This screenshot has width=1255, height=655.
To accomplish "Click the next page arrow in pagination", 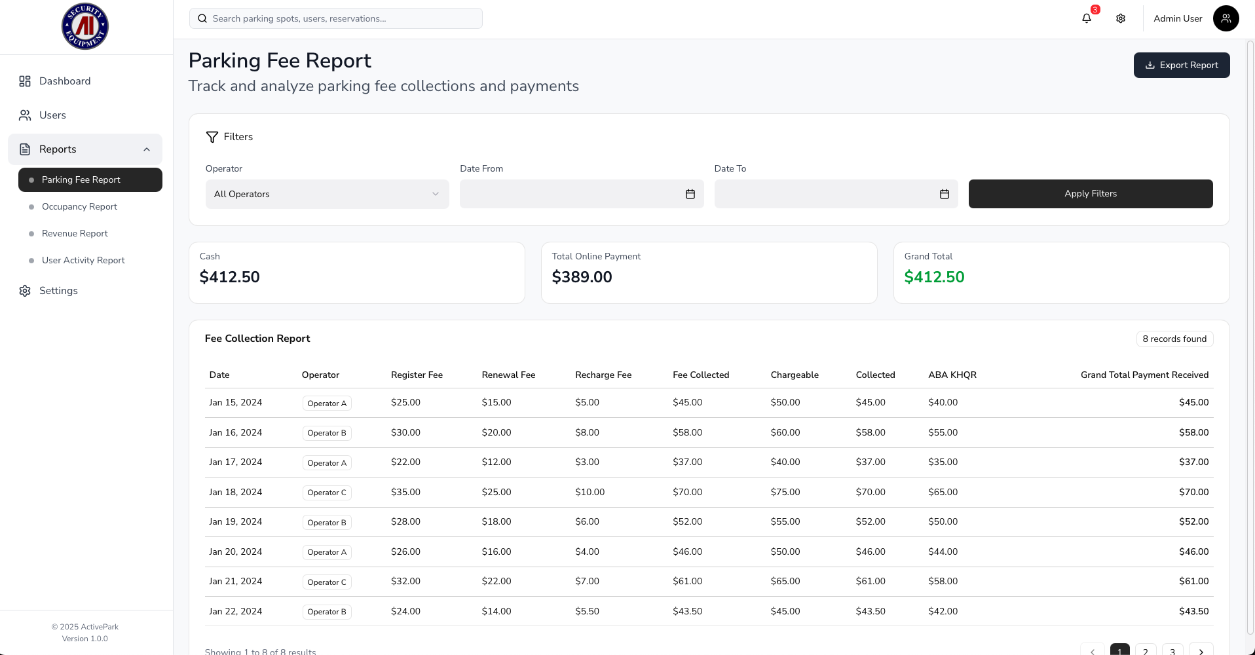I will coord(1201,649).
